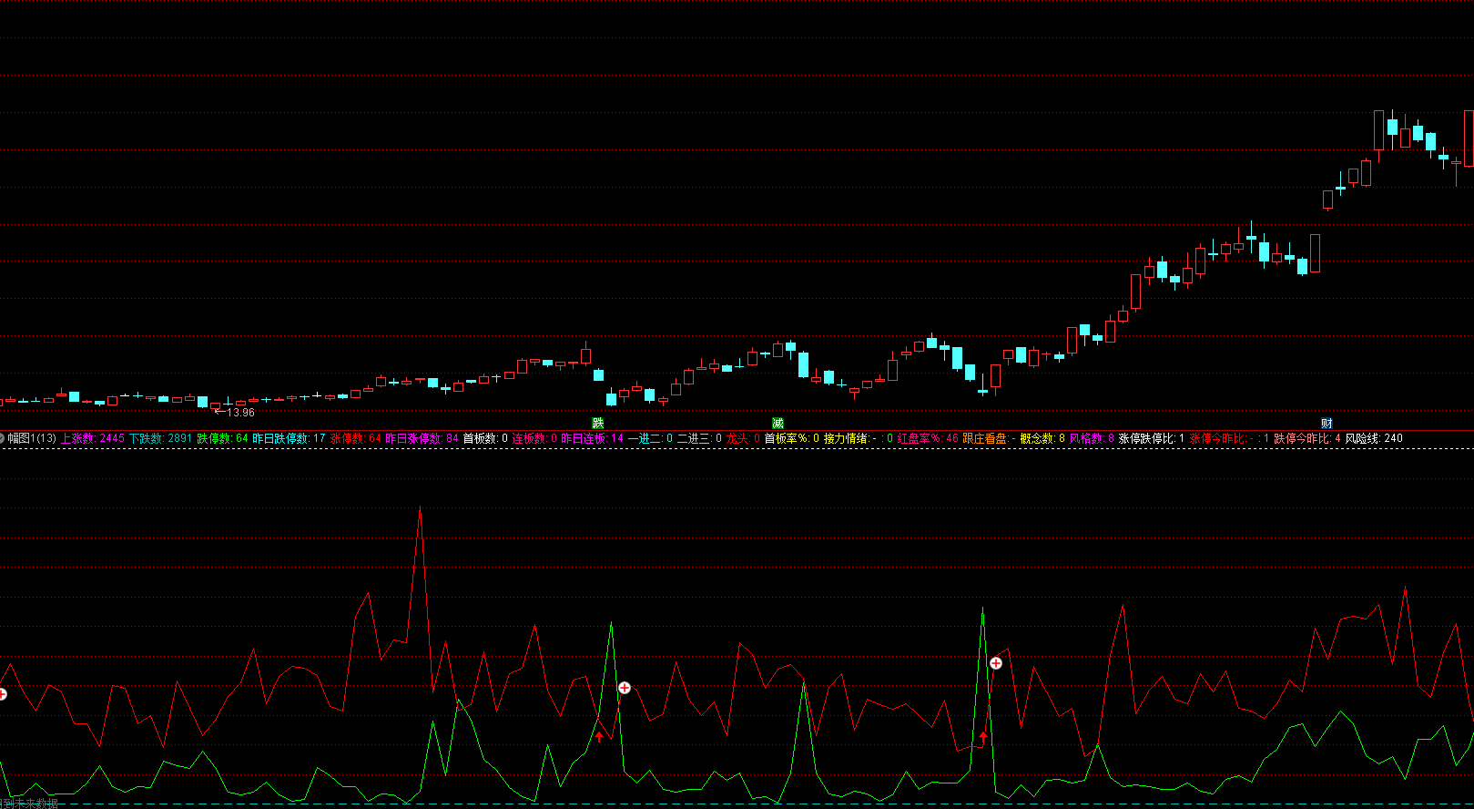Click the 跌停今昨比: 4 value
The width and height of the screenshot is (1474, 809).
pos(1307,438)
